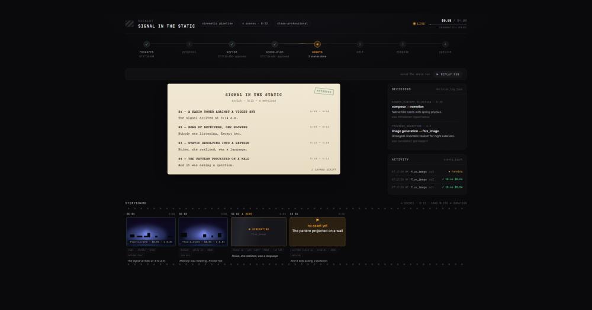The image size is (592, 310).
Task: Click the ACTIVITY panel heading
Action: [x=400, y=159]
